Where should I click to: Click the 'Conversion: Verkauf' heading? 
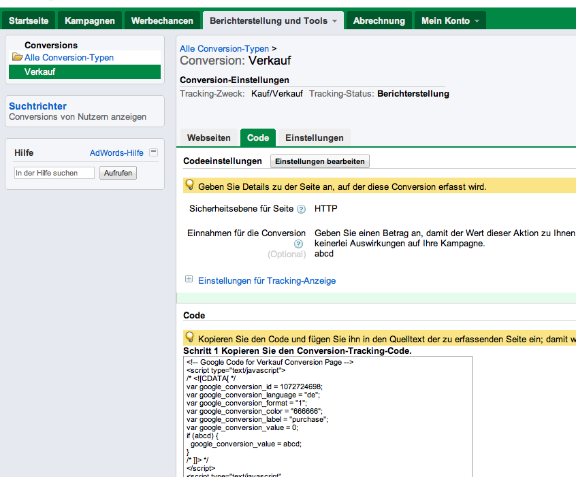point(235,61)
